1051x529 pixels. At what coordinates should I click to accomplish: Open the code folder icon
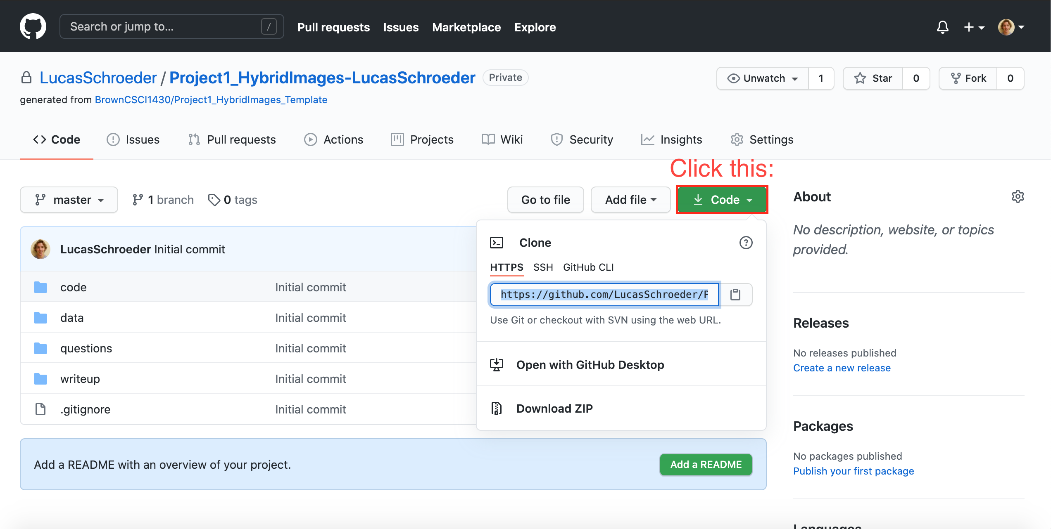click(x=40, y=287)
